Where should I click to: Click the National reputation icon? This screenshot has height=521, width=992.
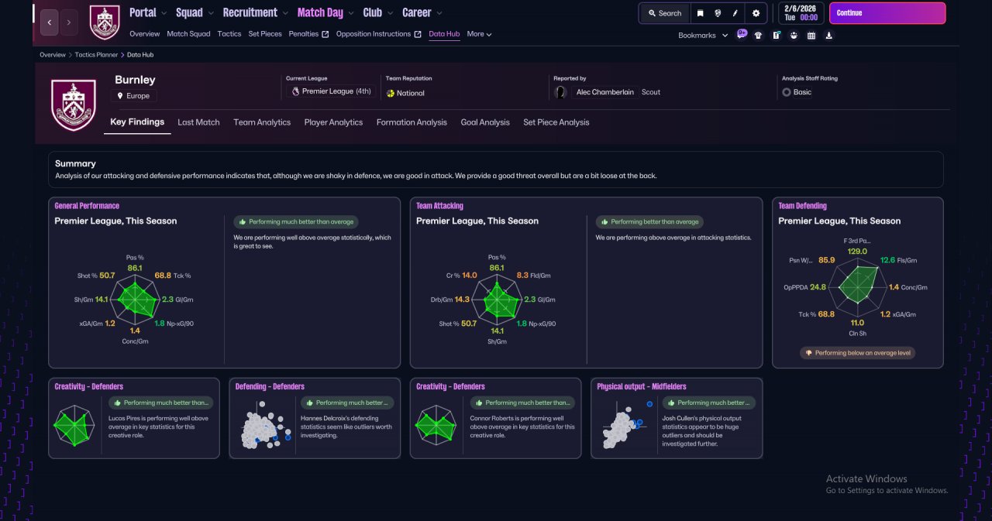[x=391, y=93]
